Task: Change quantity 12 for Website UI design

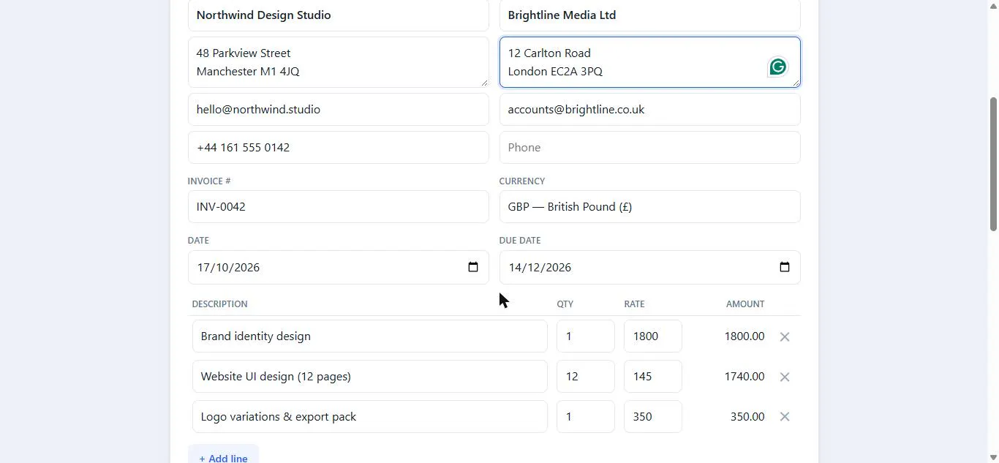Action: 585,377
